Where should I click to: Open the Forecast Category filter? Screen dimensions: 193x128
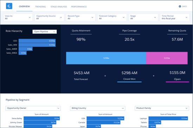click(x=112, y=17)
